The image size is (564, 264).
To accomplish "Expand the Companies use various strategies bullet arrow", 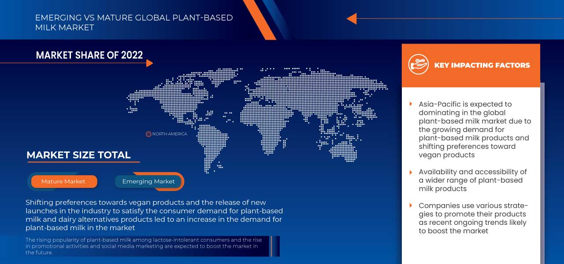I will pos(411,205).
